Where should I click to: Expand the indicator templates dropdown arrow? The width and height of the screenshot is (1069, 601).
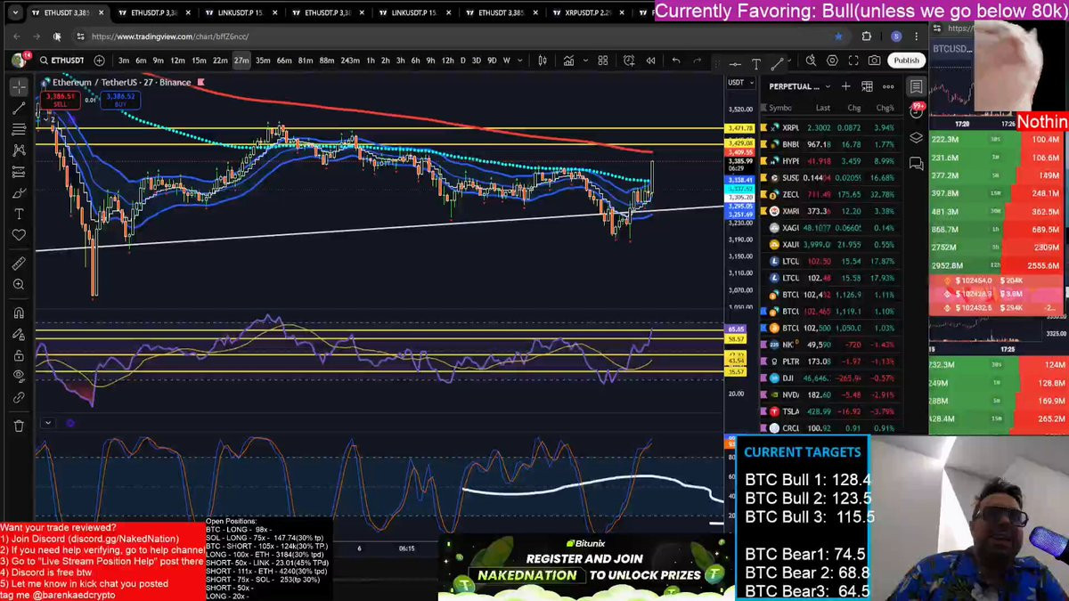click(584, 61)
